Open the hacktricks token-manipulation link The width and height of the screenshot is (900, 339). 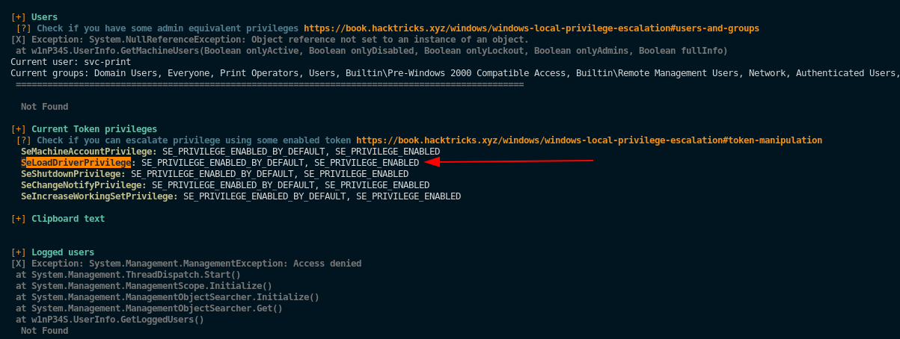589,140
